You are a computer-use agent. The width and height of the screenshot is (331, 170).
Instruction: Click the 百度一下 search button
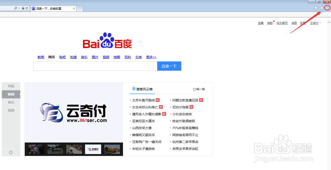point(169,66)
